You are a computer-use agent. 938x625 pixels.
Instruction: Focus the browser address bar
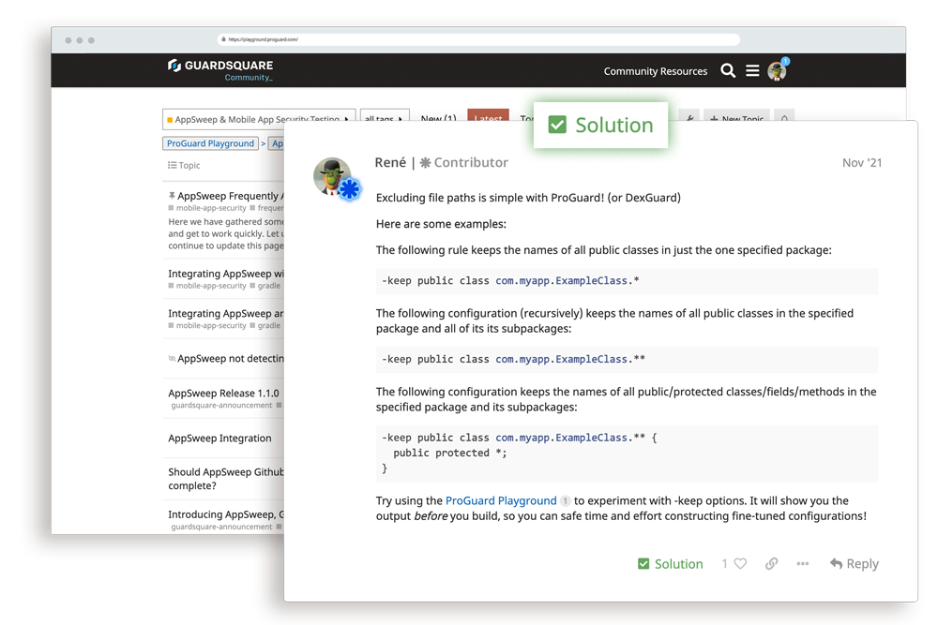[x=478, y=39]
